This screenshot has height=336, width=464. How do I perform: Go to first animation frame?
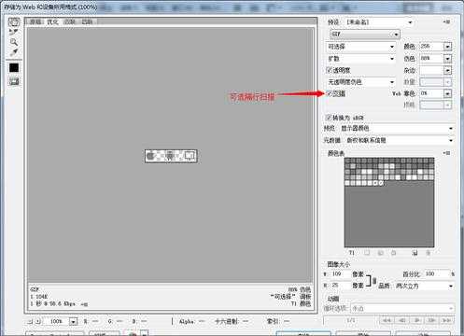[x=387, y=320]
